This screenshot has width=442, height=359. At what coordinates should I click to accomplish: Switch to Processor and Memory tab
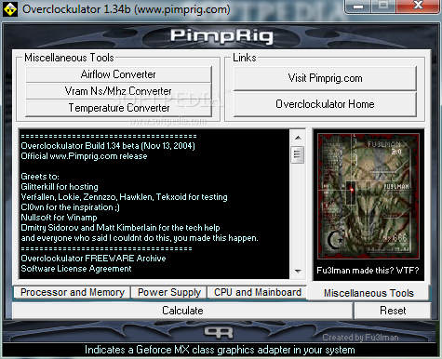73,292
